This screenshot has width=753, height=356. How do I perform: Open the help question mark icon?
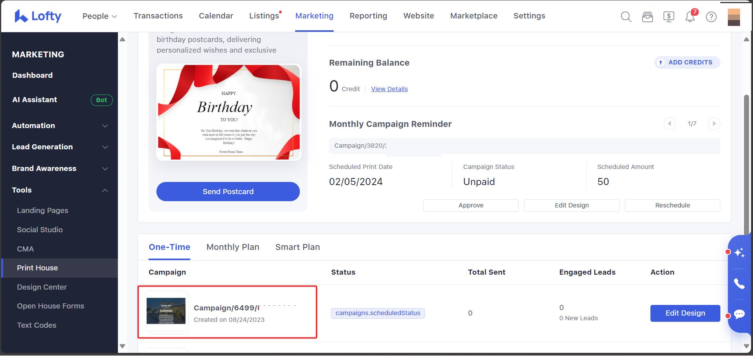(x=711, y=17)
